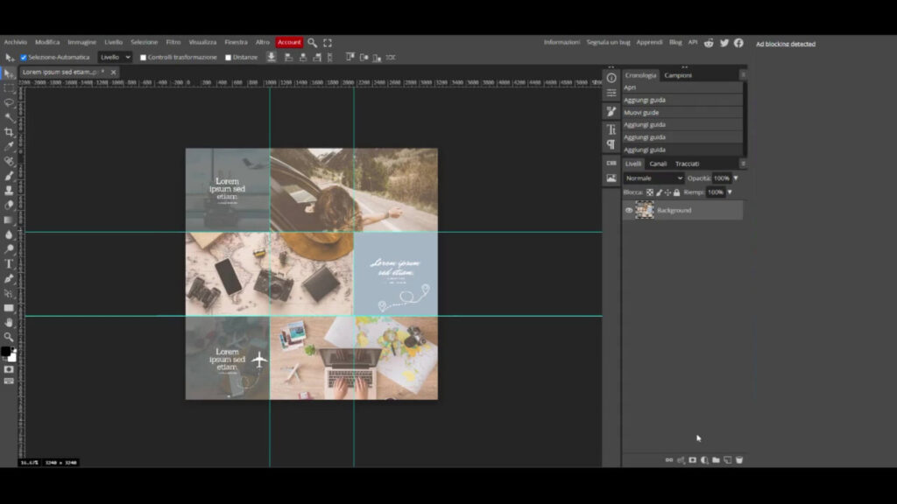Click the black foreground color swatch
Screen dimensions: 897x504
coord(5,351)
